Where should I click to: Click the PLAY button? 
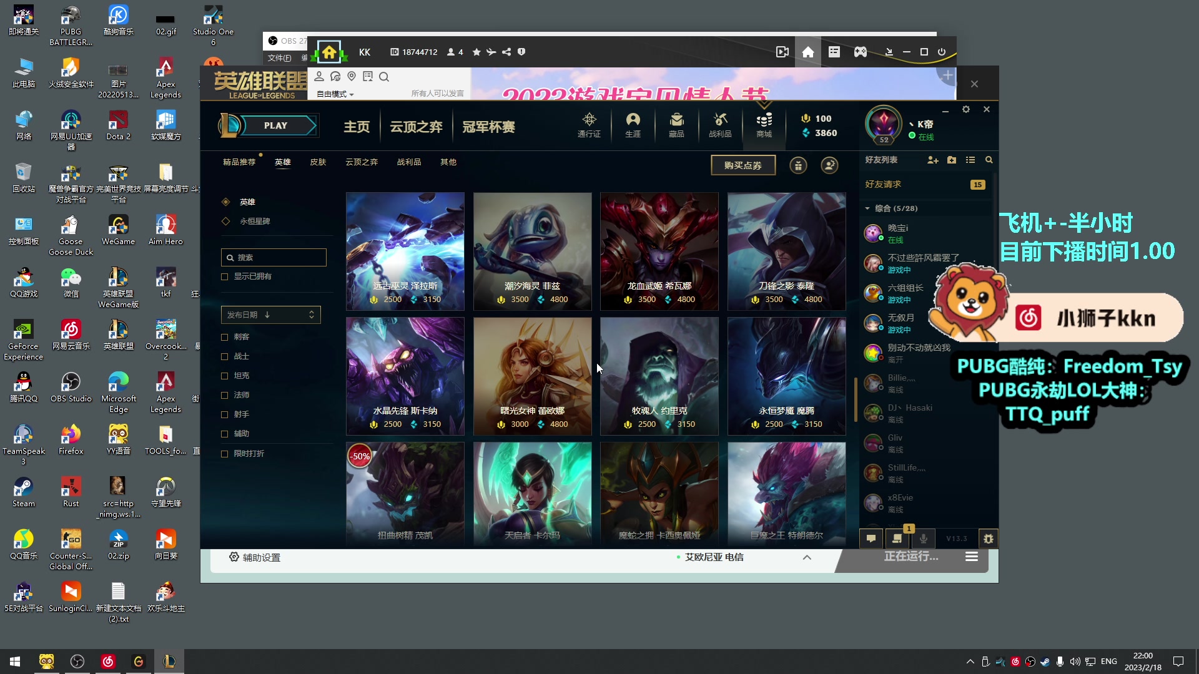pos(275,125)
